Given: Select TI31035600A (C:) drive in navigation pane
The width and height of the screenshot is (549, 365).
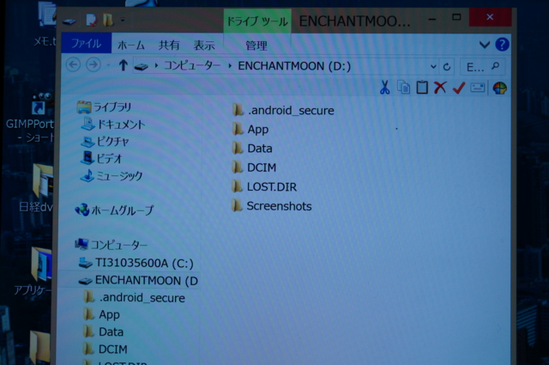Looking at the screenshot, I should tap(136, 263).
